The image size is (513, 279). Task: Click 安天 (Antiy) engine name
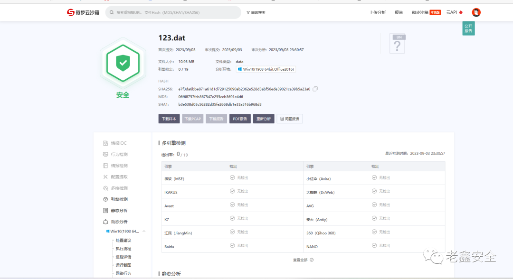317,220
